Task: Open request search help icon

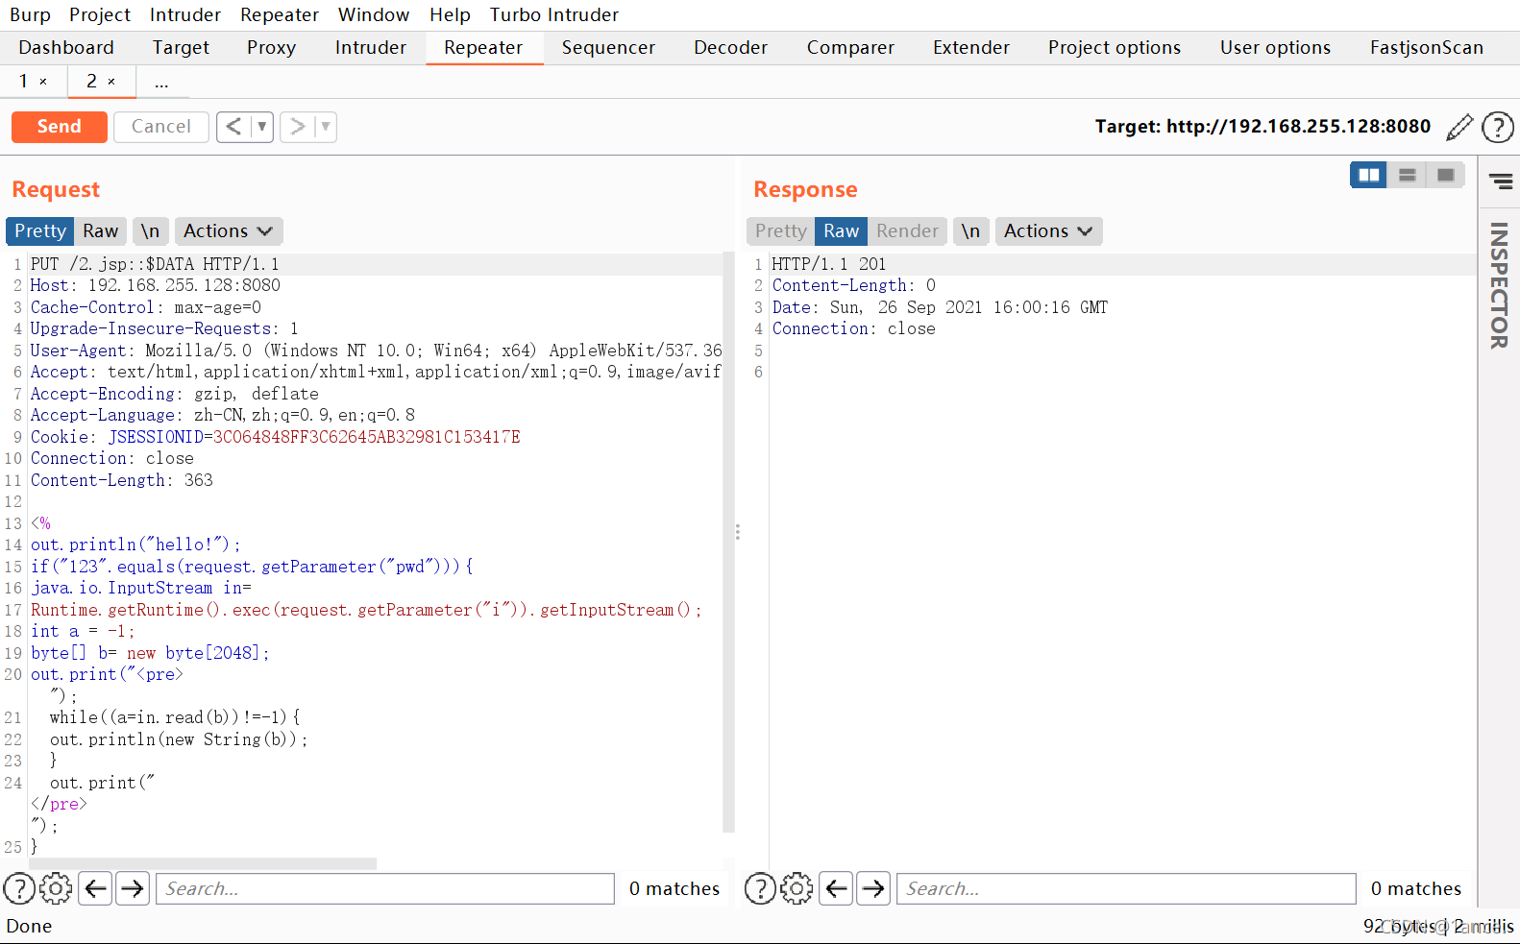Action: (19, 889)
